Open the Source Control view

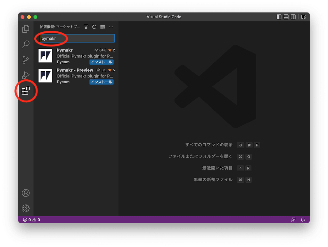pos(26,60)
